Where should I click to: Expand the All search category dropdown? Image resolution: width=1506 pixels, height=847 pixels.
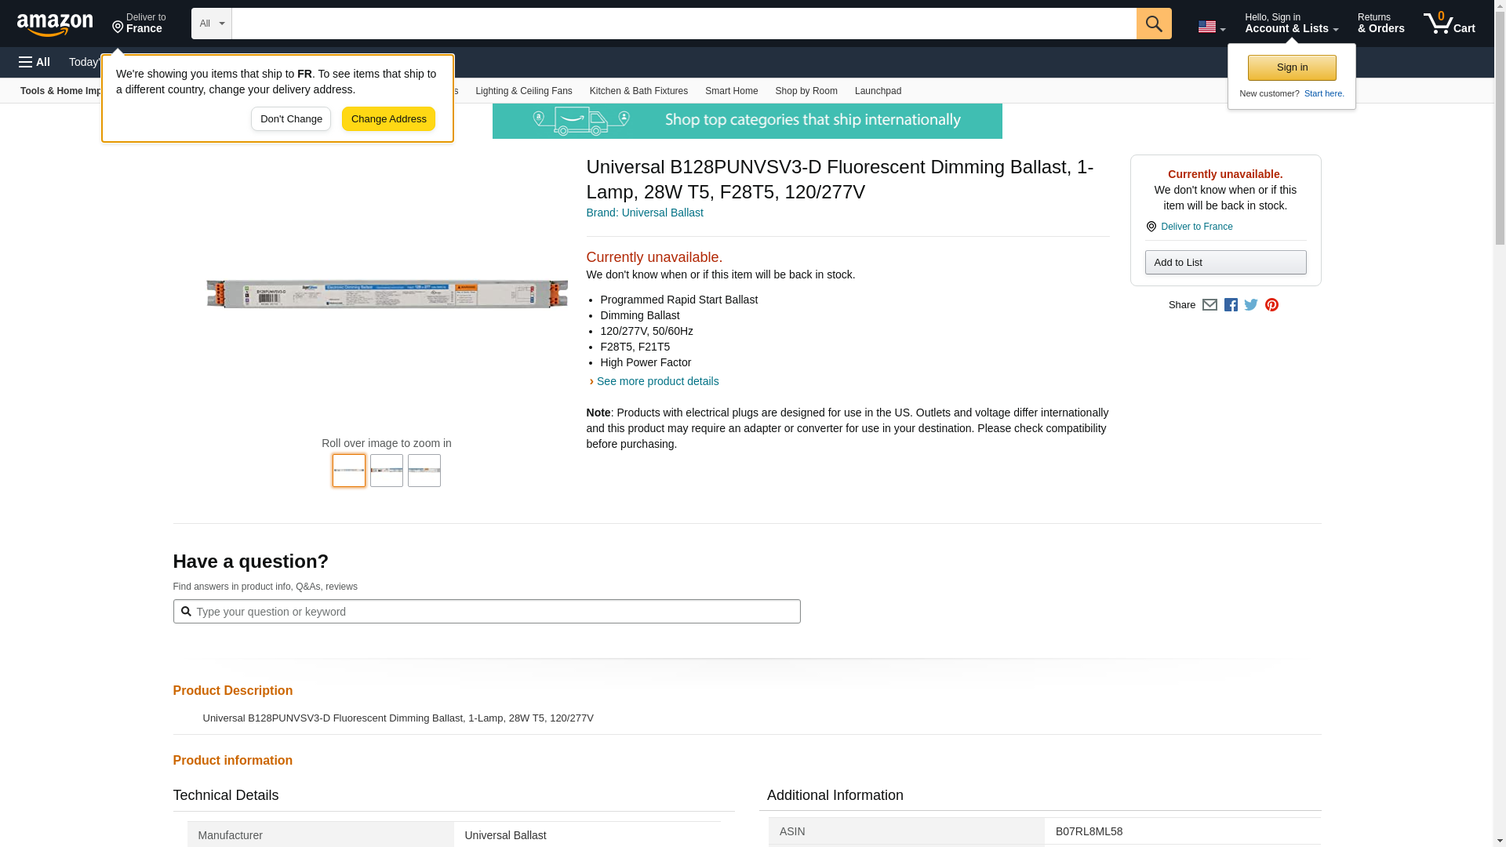211,24
